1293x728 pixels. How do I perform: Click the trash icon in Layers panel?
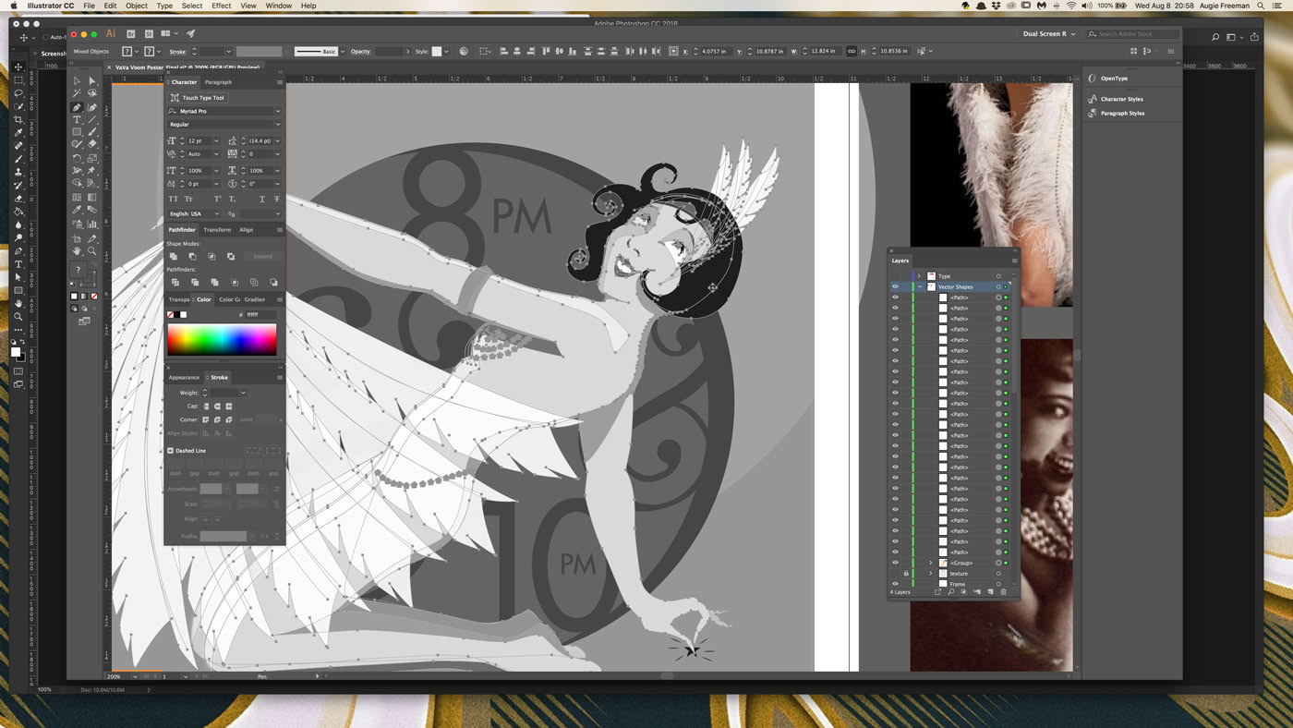1003,592
